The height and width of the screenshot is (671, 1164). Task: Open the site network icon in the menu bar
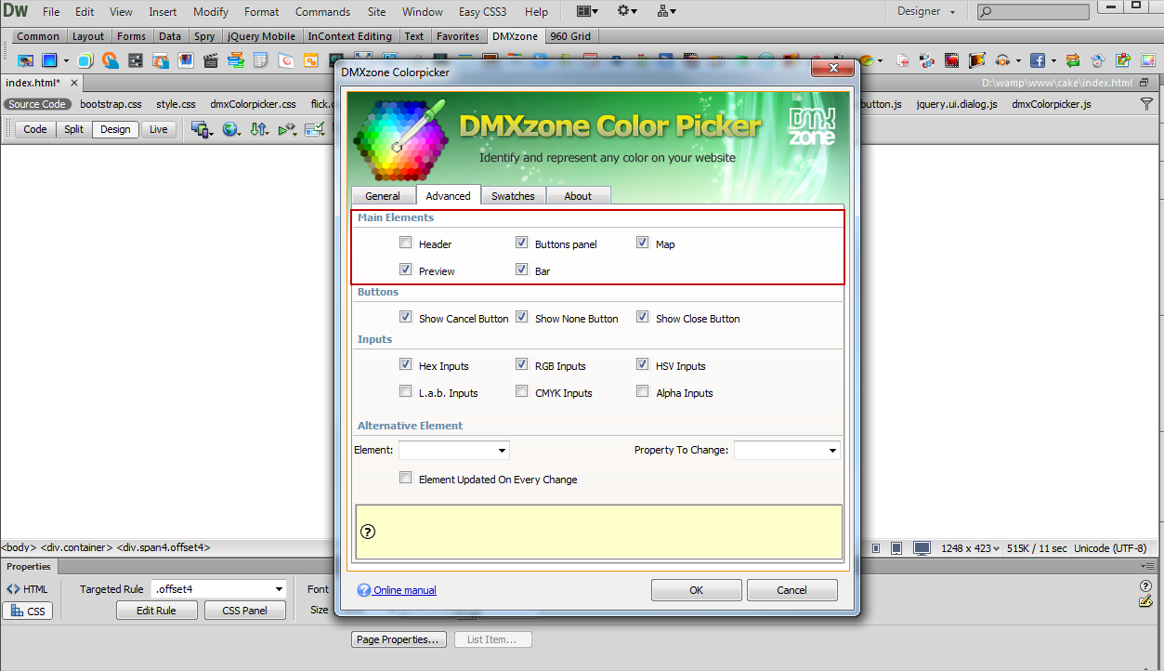point(667,11)
